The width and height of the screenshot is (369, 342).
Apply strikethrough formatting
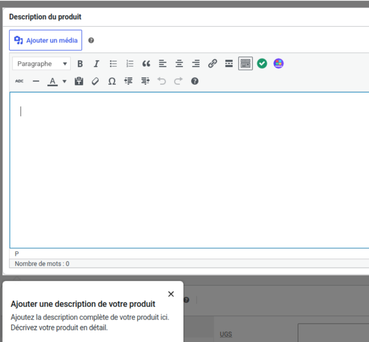pyautogui.click(x=19, y=81)
